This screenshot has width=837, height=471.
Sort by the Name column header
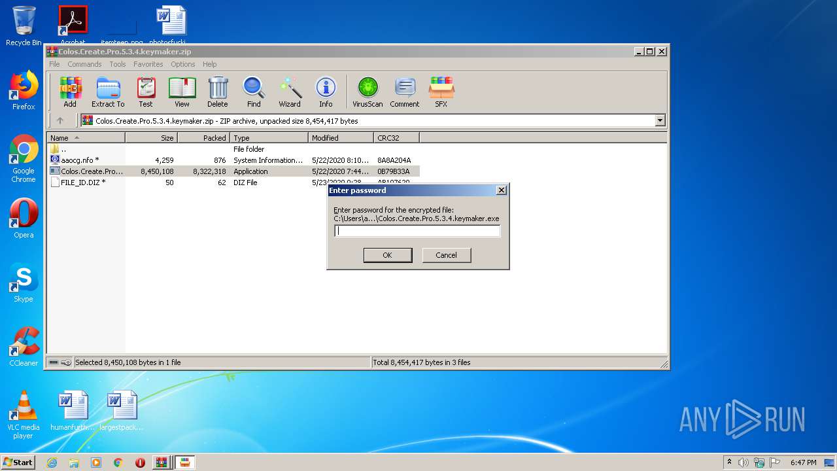(86, 138)
